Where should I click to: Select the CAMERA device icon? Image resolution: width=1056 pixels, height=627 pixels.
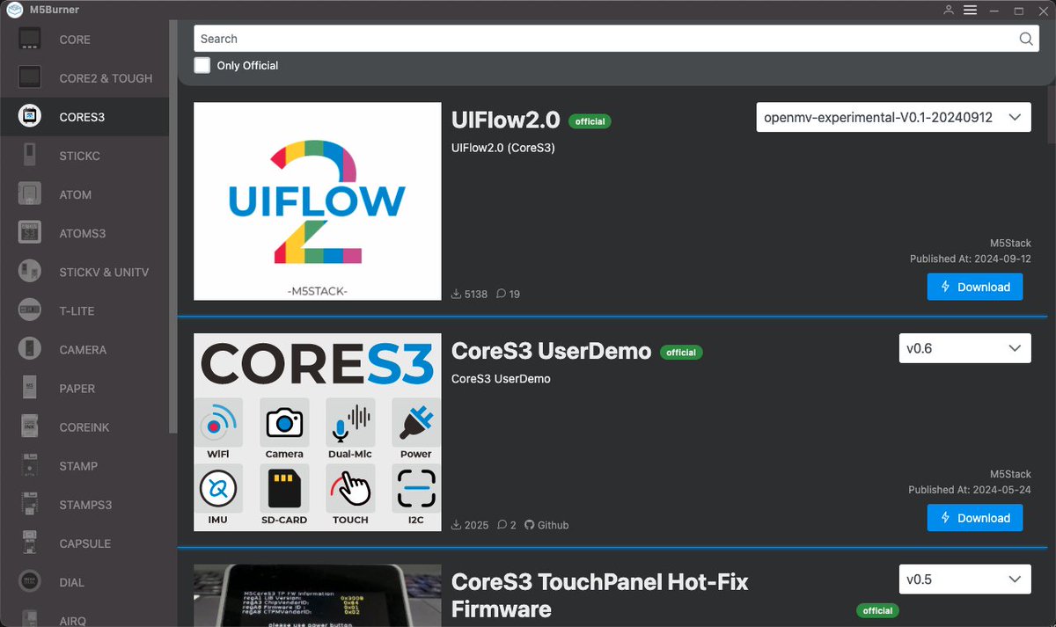click(x=30, y=349)
